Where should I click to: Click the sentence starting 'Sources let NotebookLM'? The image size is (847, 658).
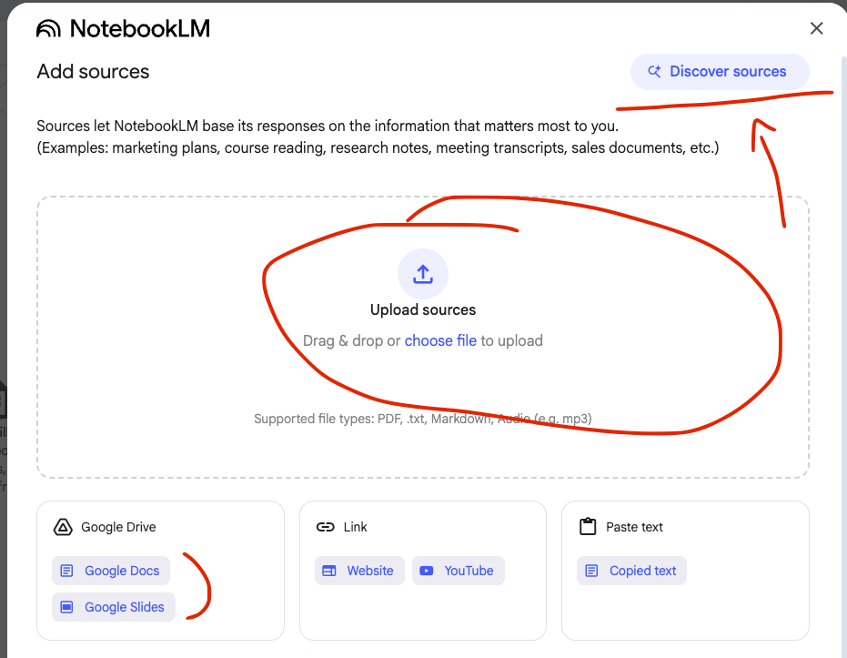pos(328,126)
